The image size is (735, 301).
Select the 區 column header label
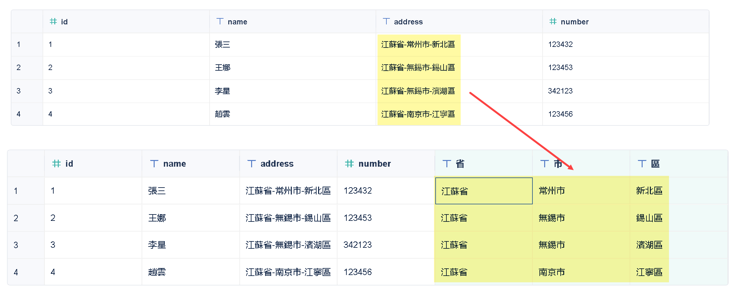coord(655,164)
